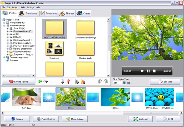Remove photo with the red up arrow

click(x=68, y=81)
